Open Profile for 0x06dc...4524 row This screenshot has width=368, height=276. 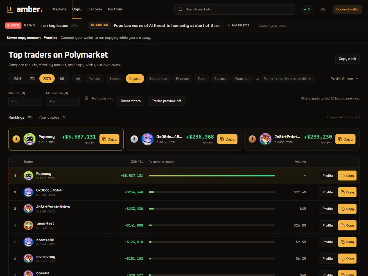click(328, 192)
